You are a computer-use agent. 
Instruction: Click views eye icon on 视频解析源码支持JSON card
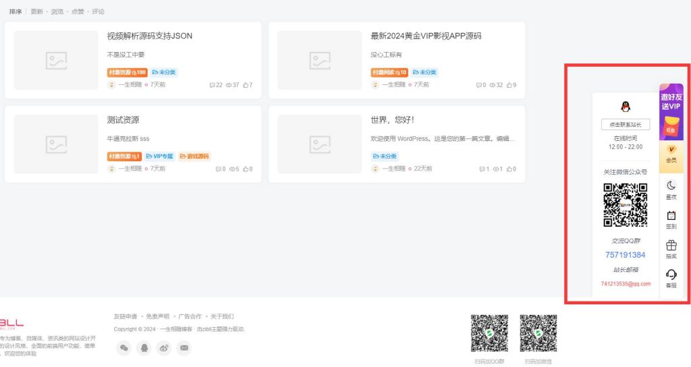229,85
